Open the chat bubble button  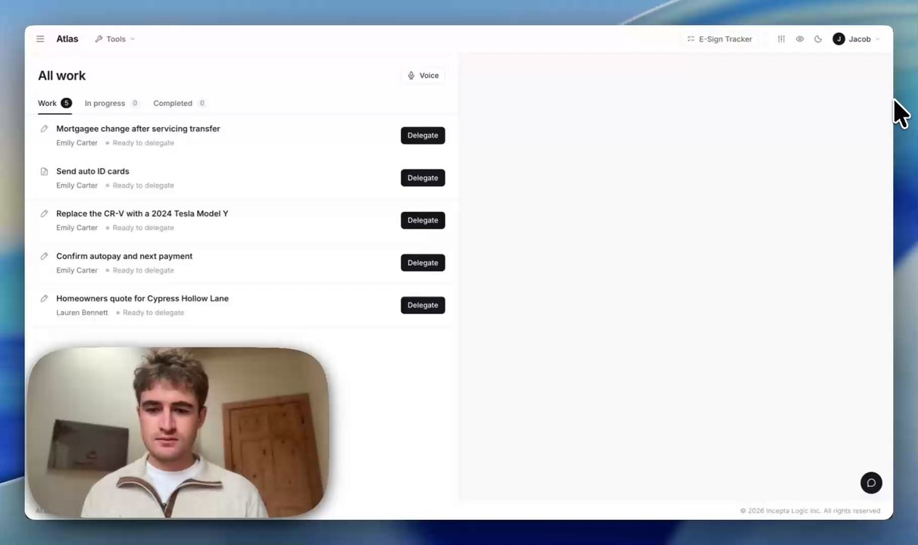871,483
